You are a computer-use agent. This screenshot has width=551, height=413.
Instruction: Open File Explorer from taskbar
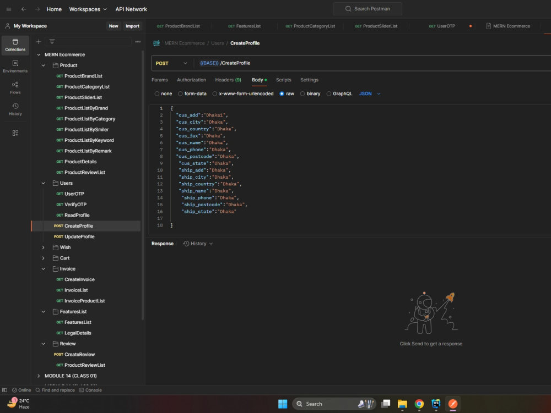coord(402,404)
